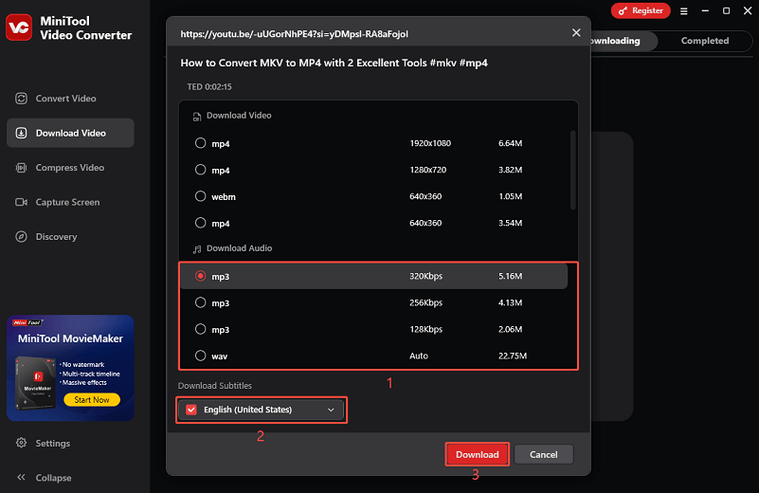Viewport: 759px width, 493px height.
Task: Click the Convert Video sidebar icon
Action: pyautogui.click(x=21, y=99)
